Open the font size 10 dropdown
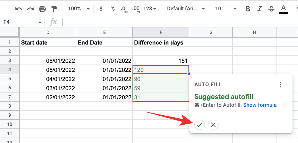Image resolution: width=298 pixels, height=143 pixels. (x=226, y=9)
